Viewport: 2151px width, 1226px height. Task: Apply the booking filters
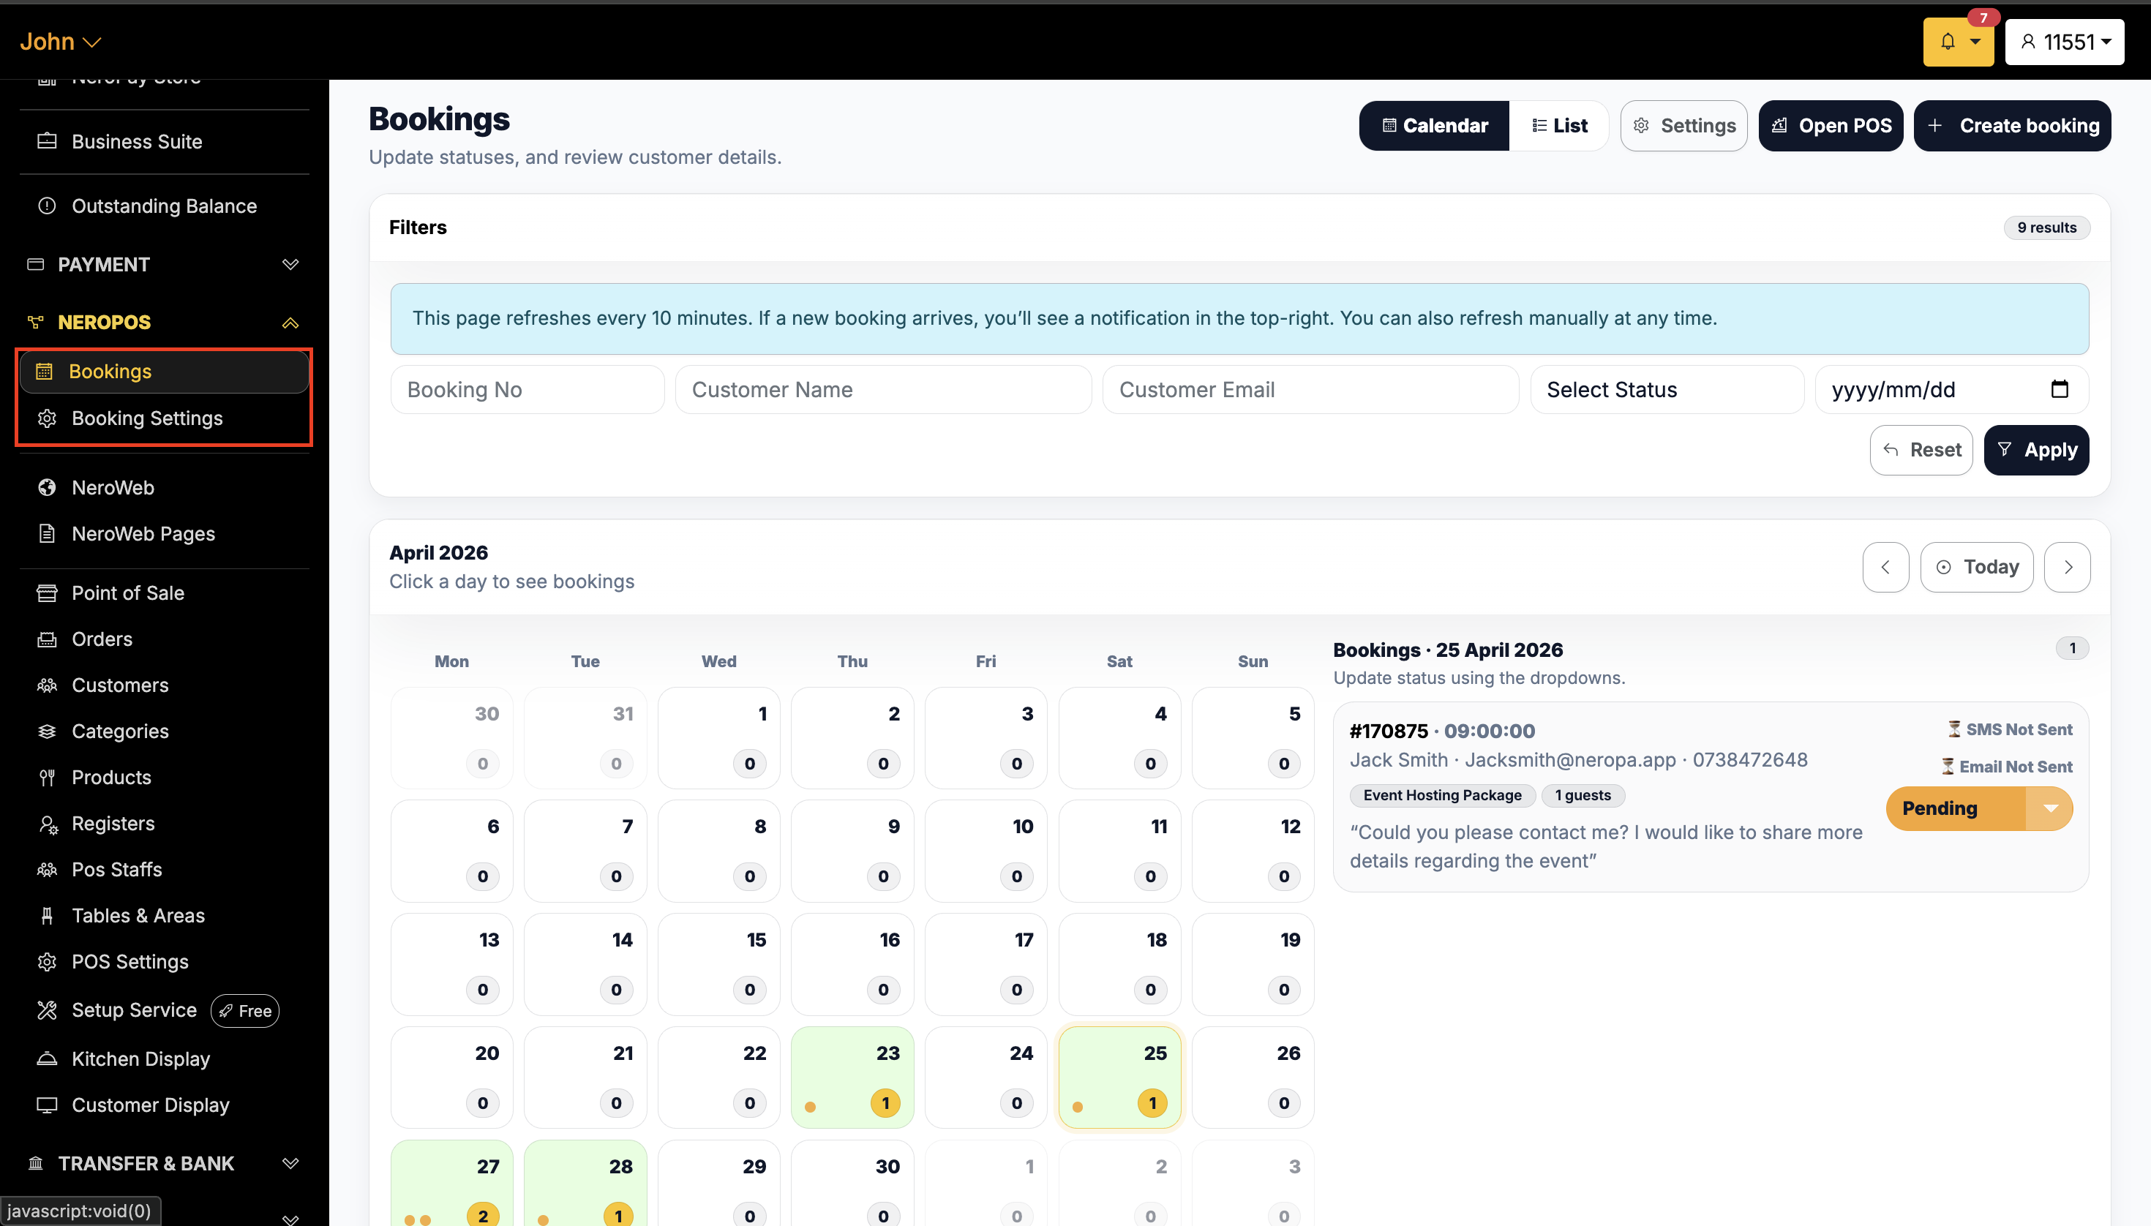pos(2035,450)
